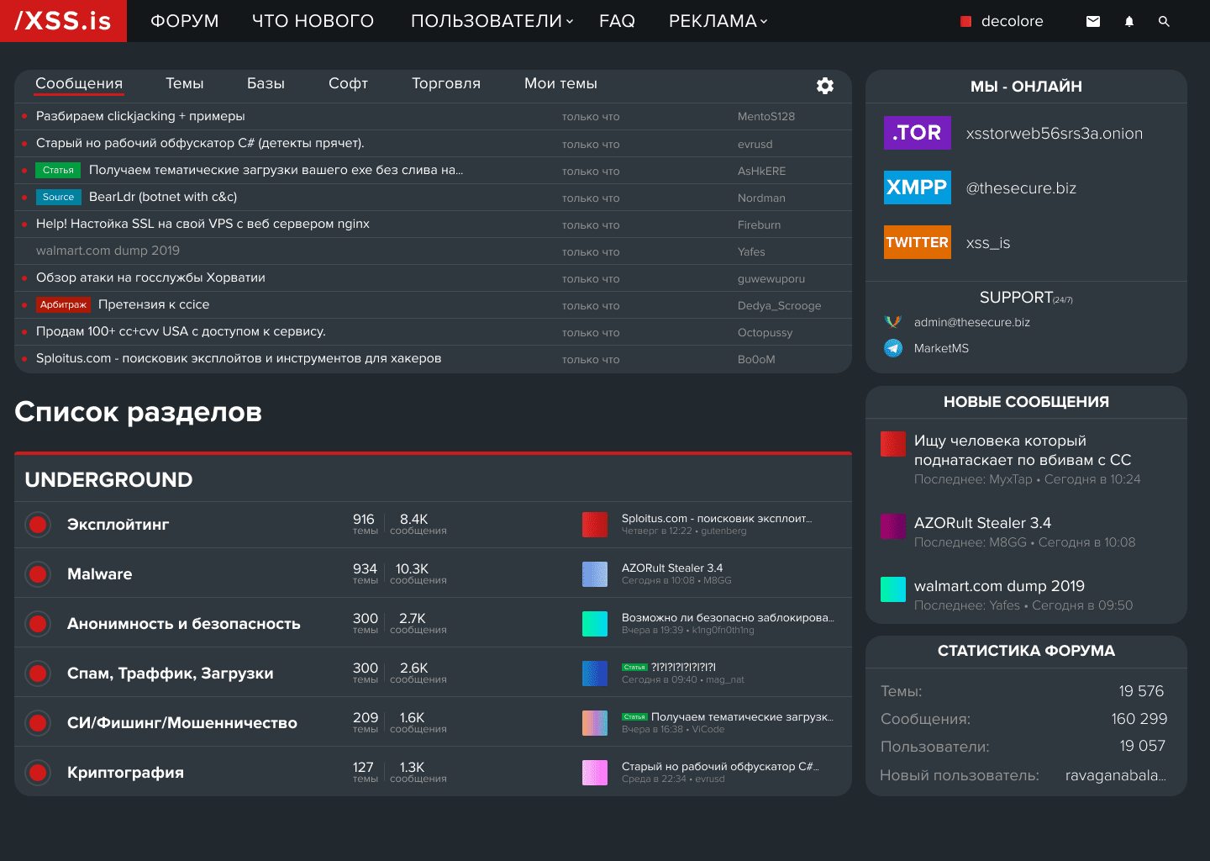Open Sploitus.com thread in latest posts list

pos(239,358)
